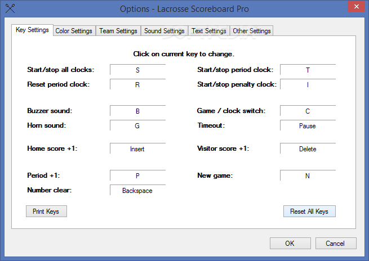Click the lacrosse sticks app icon in title bar
Viewport: 369px width, 261px height.
click(x=10, y=8)
